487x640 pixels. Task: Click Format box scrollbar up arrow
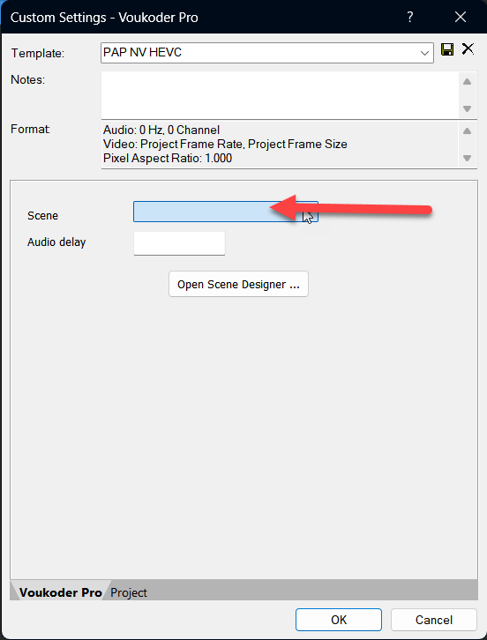tap(468, 131)
